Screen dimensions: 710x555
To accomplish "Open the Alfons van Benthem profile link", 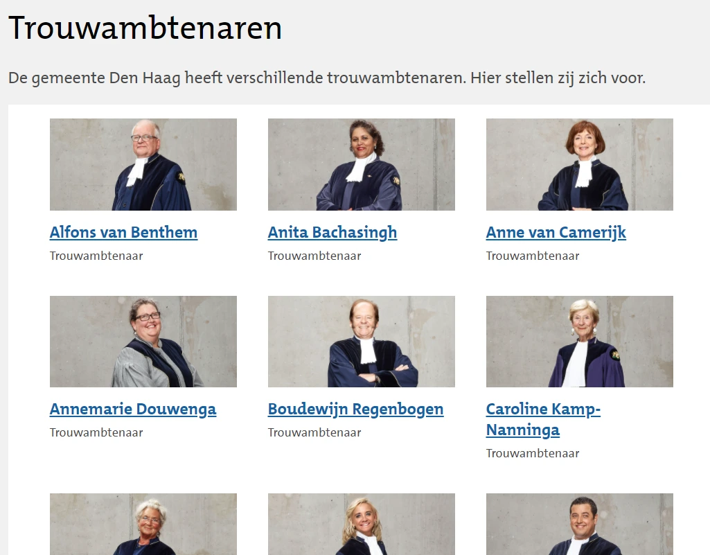I will click(123, 232).
